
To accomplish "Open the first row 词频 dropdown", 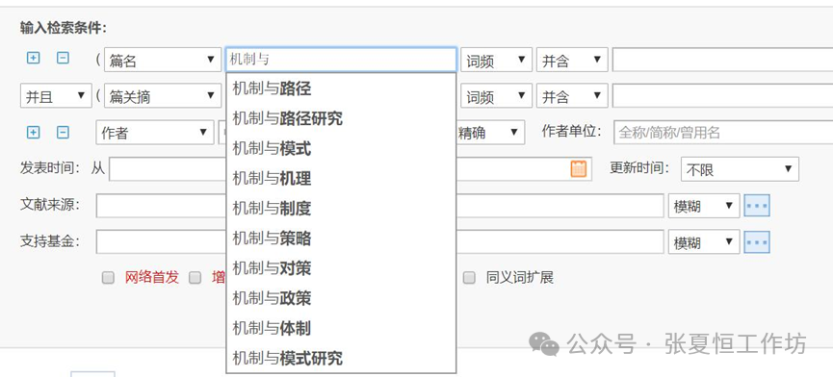I will click(496, 60).
